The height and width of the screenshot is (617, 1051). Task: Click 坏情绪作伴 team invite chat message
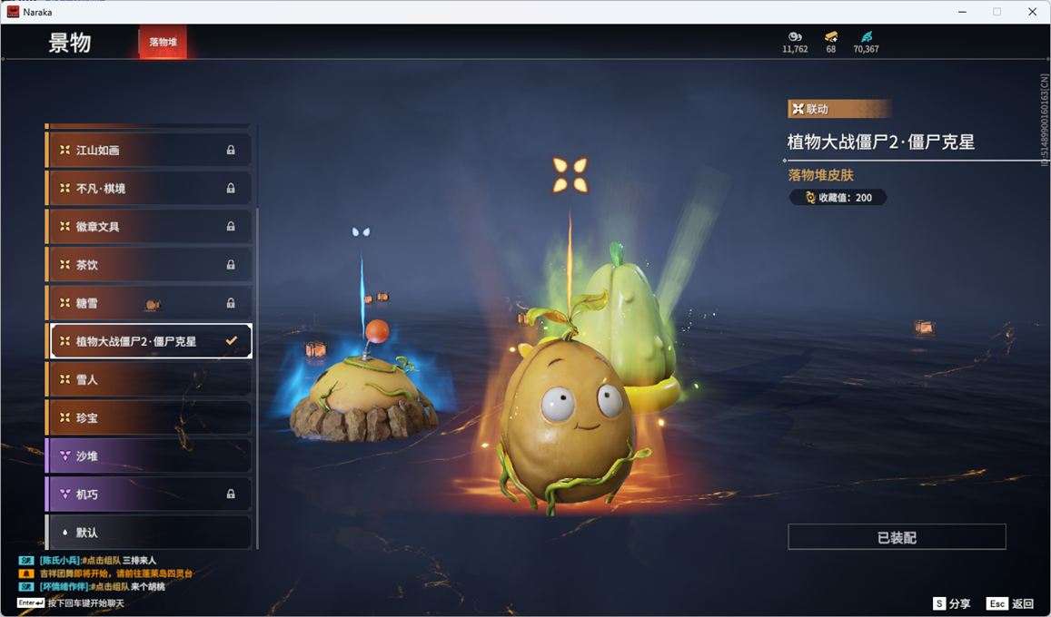pos(93,586)
